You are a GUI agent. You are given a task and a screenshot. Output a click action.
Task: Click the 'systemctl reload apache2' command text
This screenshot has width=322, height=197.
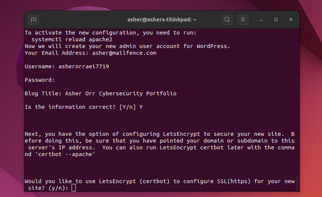pyautogui.click(x=72, y=39)
